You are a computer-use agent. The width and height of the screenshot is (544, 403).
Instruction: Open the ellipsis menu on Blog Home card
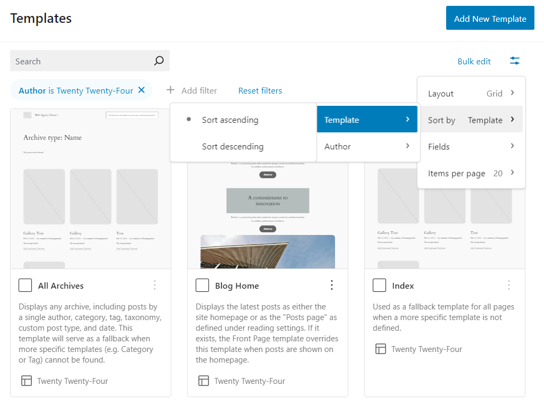point(331,285)
